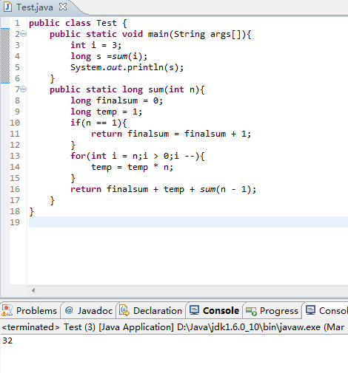Click the line 2 marker in left ruler
348x373 pixels.
[x=5, y=33]
